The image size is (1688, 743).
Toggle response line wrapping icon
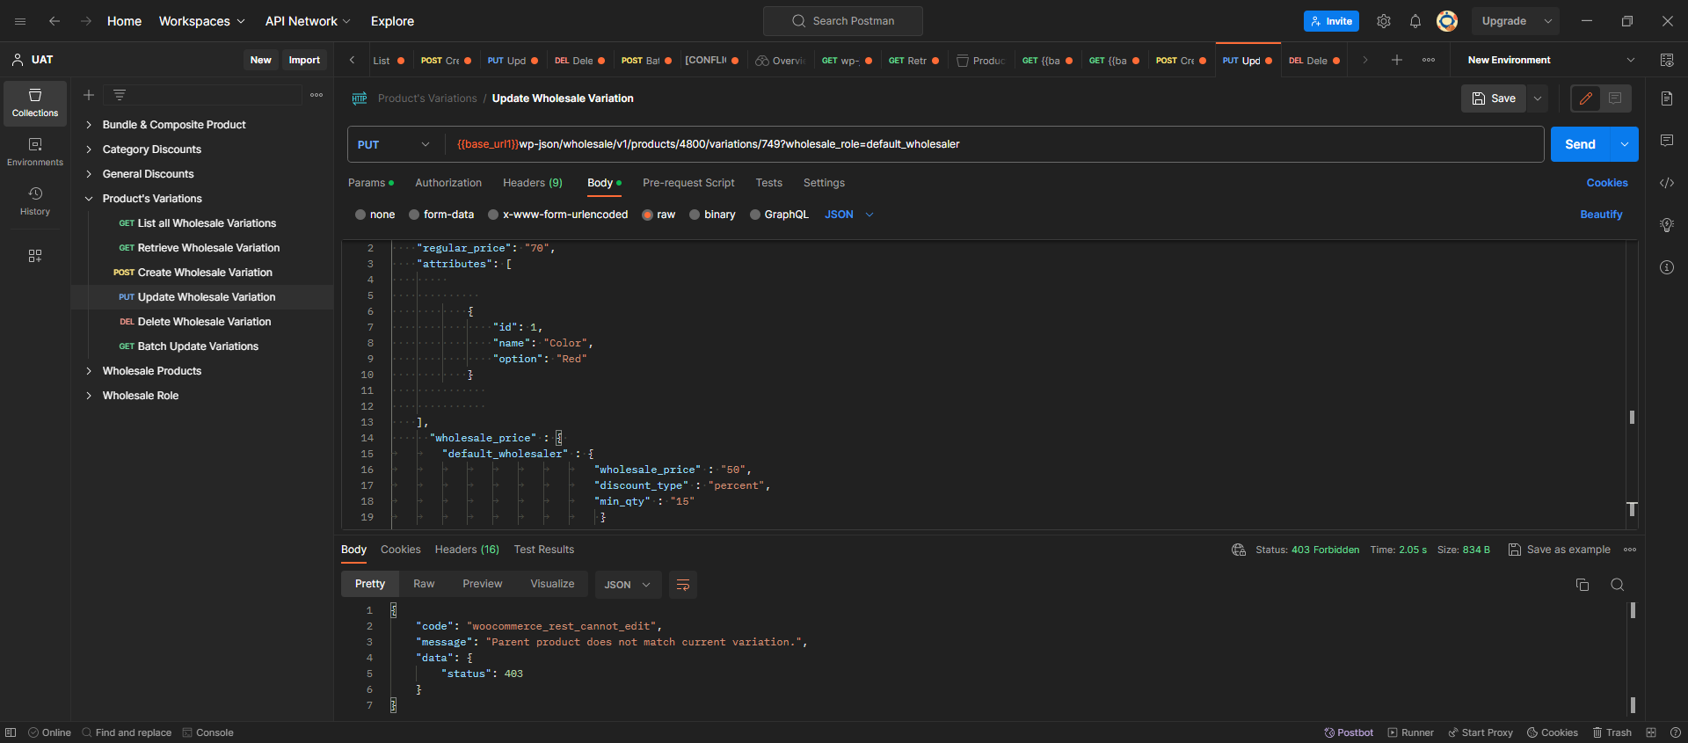pos(683,585)
